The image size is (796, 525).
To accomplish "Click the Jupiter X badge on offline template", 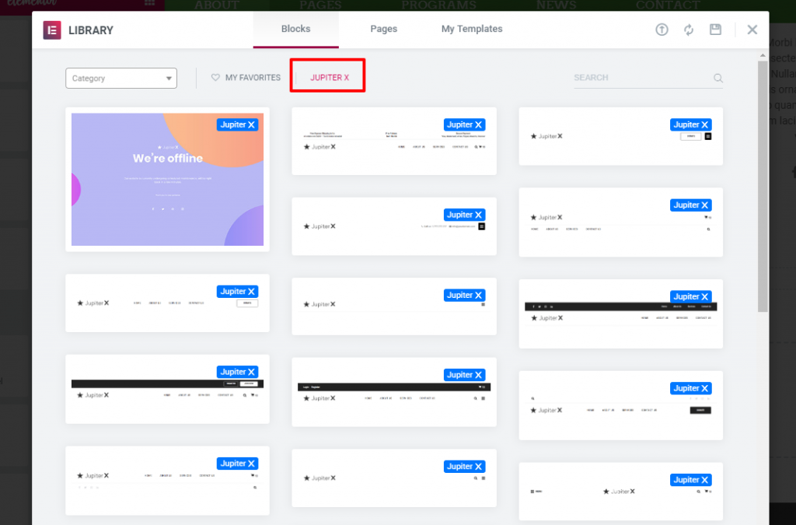I will [237, 124].
